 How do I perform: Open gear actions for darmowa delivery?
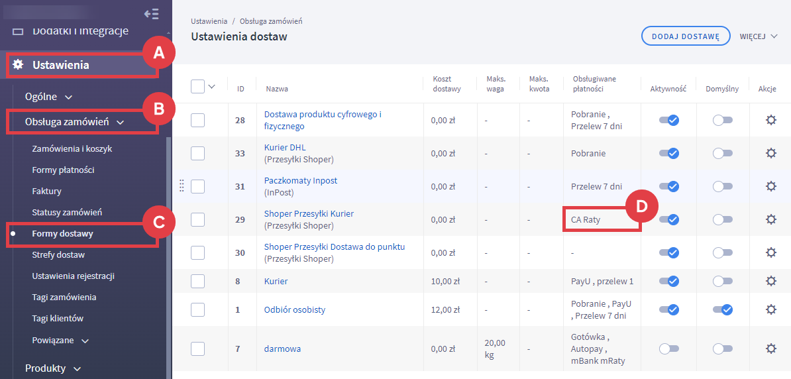pyautogui.click(x=770, y=349)
